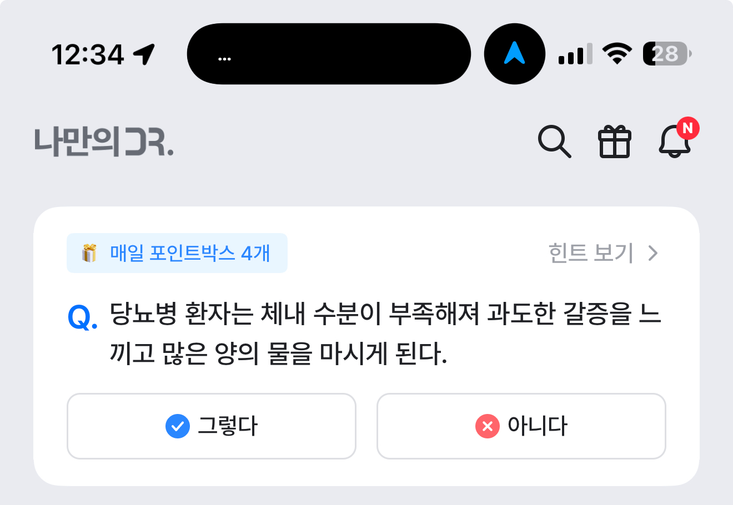Tap the location arrow beside the time
The image size is (733, 505).
pyautogui.click(x=144, y=54)
